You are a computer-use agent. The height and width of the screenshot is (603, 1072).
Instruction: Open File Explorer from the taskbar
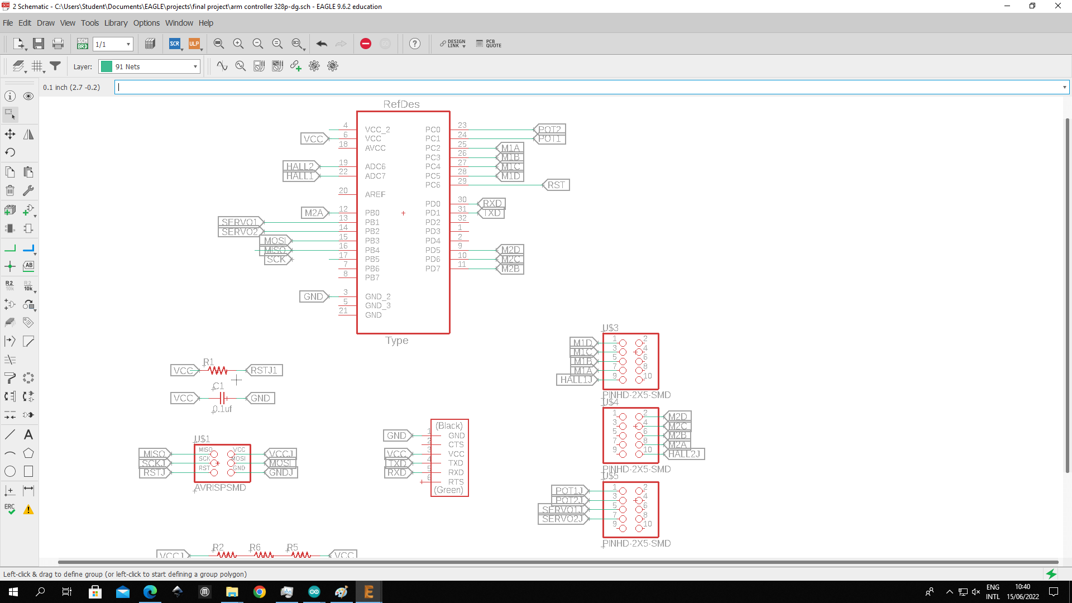coord(232,592)
